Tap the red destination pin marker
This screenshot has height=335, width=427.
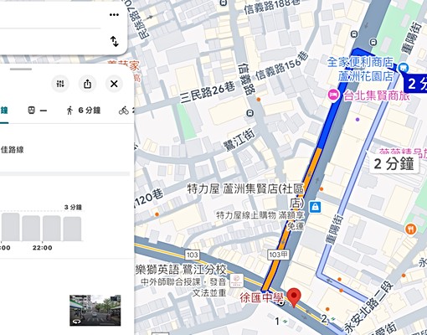click(294, 297)
